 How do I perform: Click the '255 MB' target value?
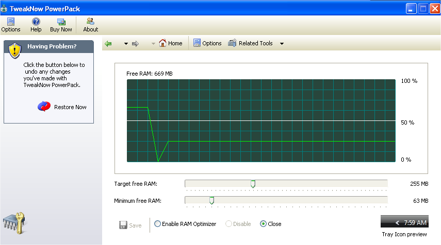419,184
